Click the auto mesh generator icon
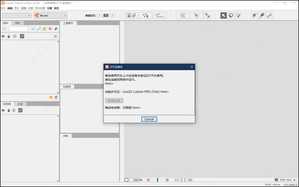 (x=159, y=15)
